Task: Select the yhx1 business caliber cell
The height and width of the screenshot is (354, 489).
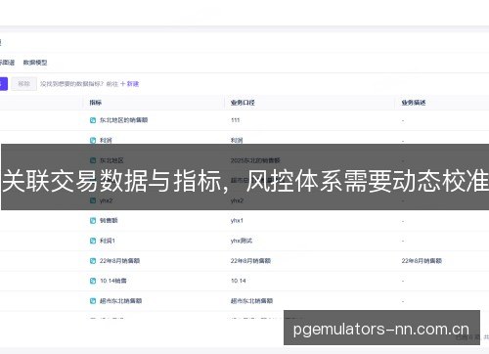Action: pyautogui.click(x=237, y=221)
